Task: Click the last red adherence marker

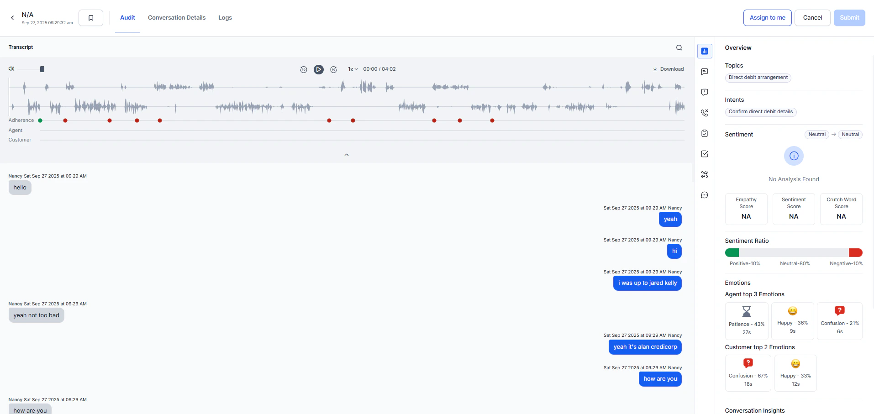Action: point(492,121)
